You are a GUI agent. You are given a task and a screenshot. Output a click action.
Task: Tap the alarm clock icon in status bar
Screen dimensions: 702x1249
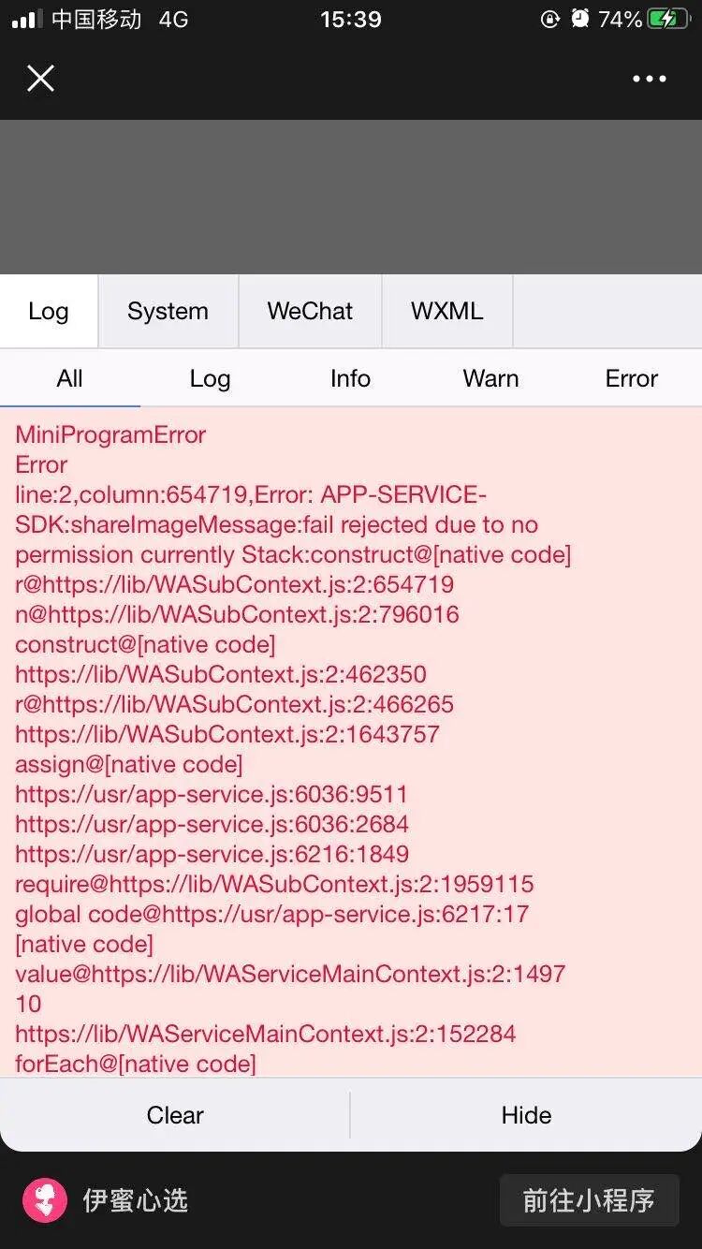point(580,19)
